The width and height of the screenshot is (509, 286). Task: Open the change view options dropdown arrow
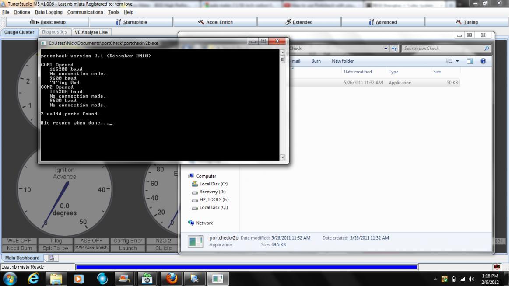point(457,61)
